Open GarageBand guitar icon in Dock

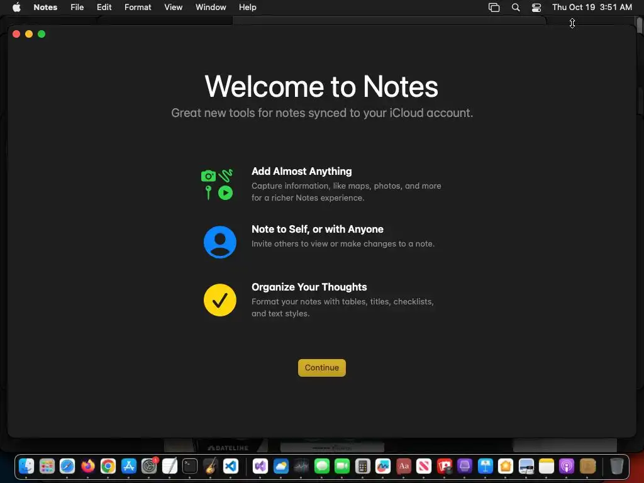point(210,466)
